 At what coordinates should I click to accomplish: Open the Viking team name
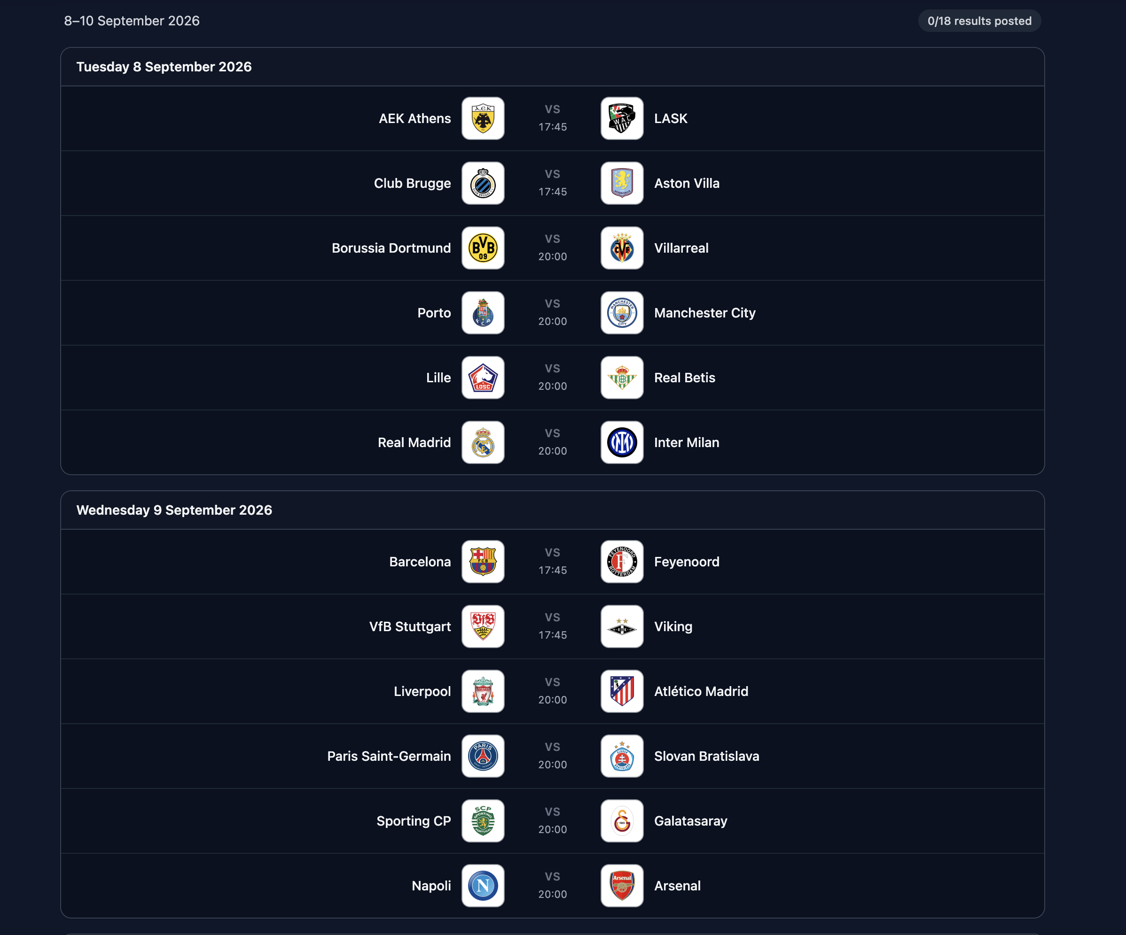pos(673,626)
